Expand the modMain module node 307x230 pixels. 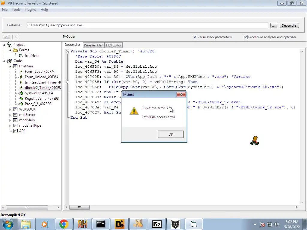(10, 120)
